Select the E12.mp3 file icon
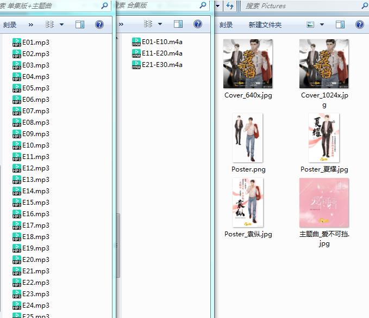The height and width of the screenshot is (318, 369). point(17,168)
